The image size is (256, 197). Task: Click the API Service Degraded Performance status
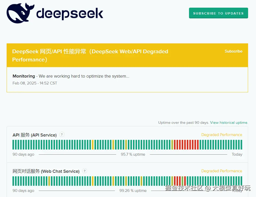point(222,135)
